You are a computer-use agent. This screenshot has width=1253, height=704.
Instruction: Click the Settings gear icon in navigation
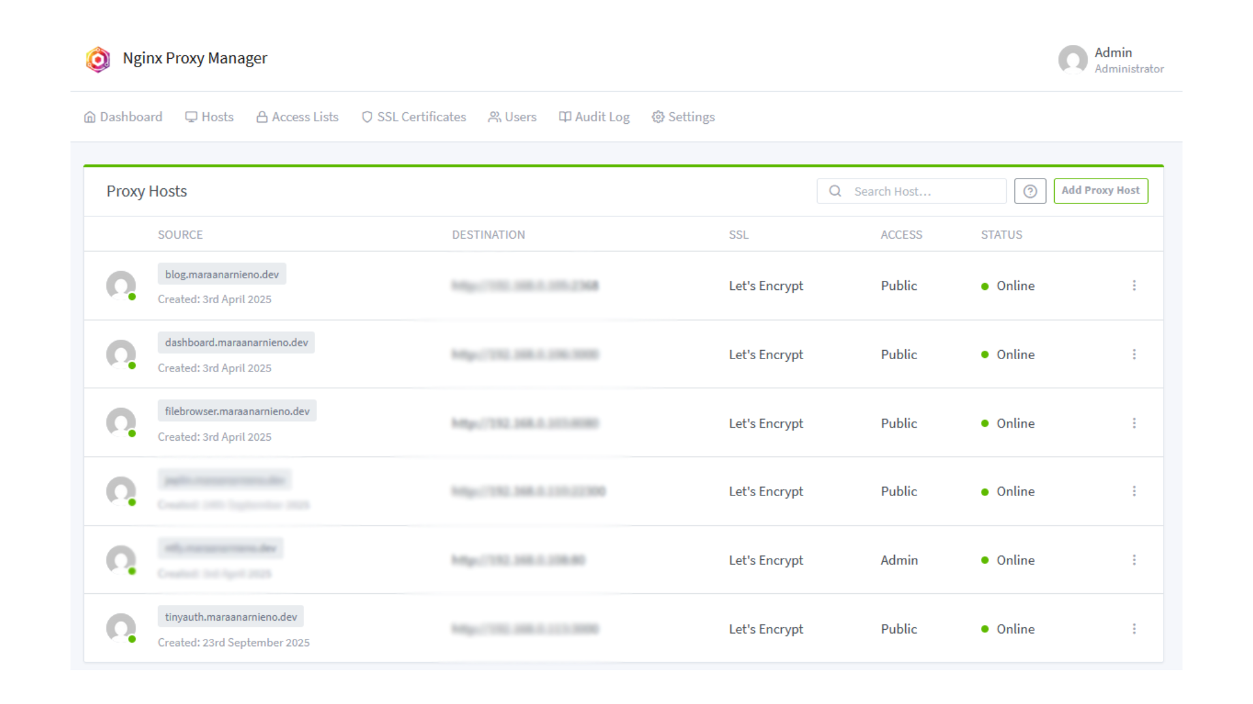pos(658,117)
